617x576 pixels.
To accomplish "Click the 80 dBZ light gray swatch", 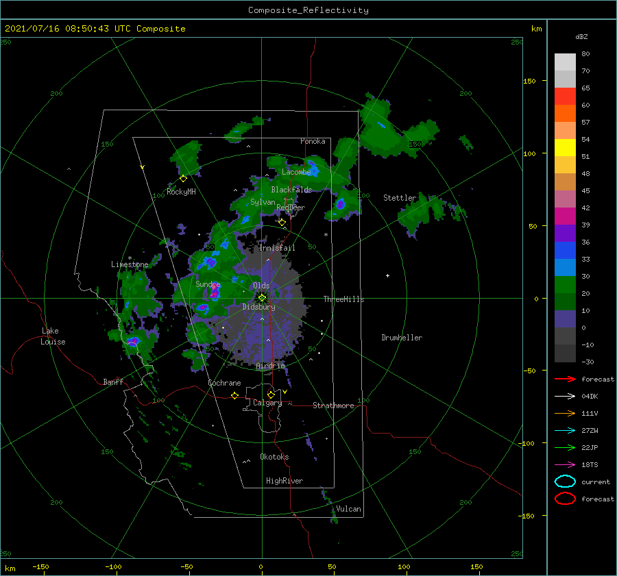I will pos(565,62).
